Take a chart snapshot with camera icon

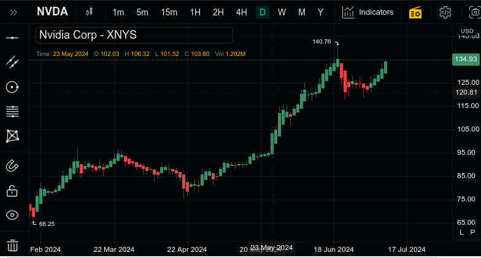coord(475,12)
